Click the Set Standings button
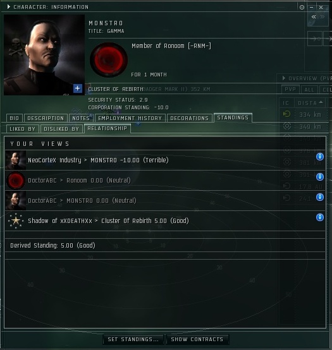 tap(133, 339)
